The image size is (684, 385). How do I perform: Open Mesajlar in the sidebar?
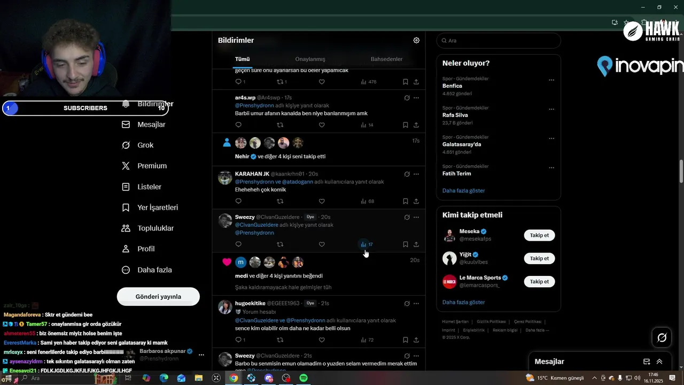tap(144, 125)
